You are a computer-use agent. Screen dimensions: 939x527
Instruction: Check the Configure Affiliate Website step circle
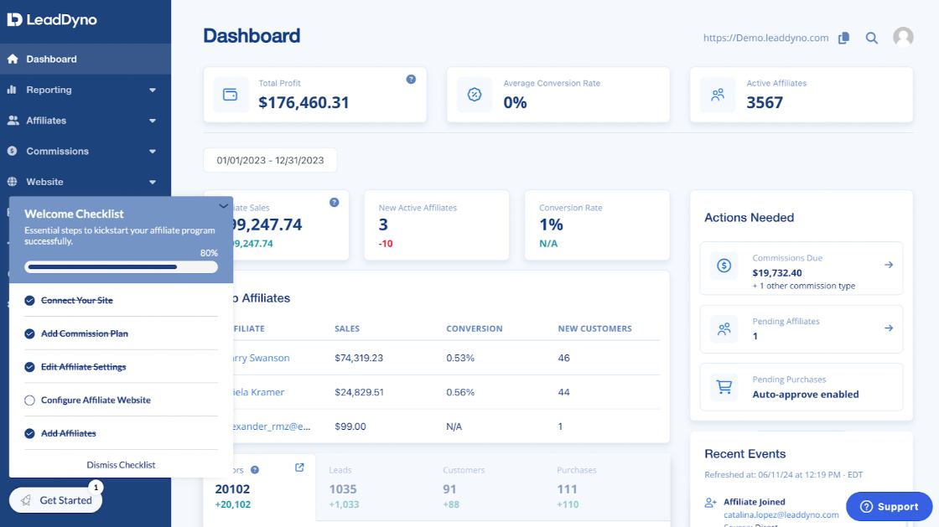tap(30, 400)
